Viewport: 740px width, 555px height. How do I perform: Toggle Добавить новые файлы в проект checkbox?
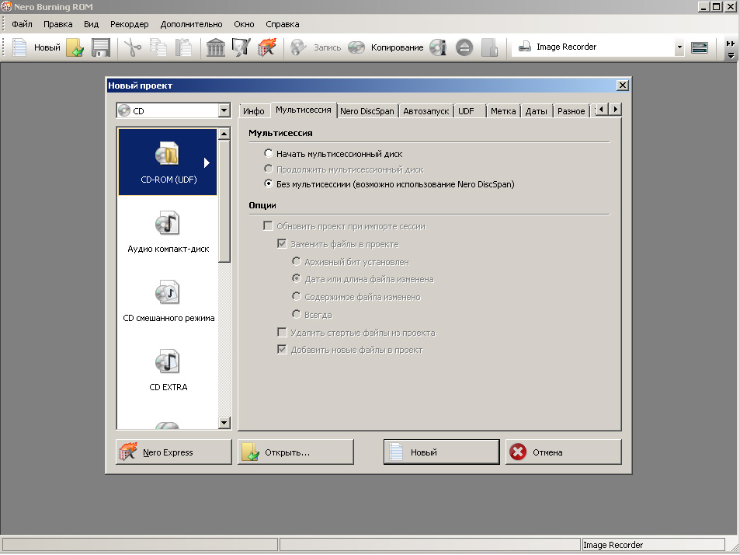click(282, 350)
